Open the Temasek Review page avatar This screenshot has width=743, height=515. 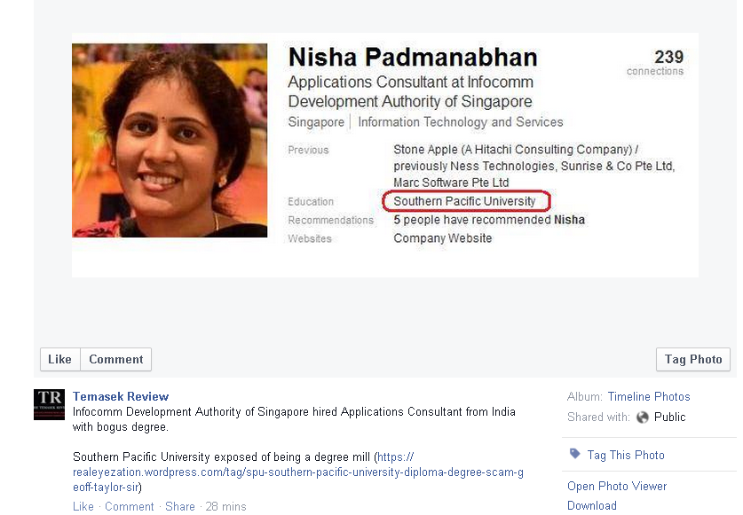50,404
